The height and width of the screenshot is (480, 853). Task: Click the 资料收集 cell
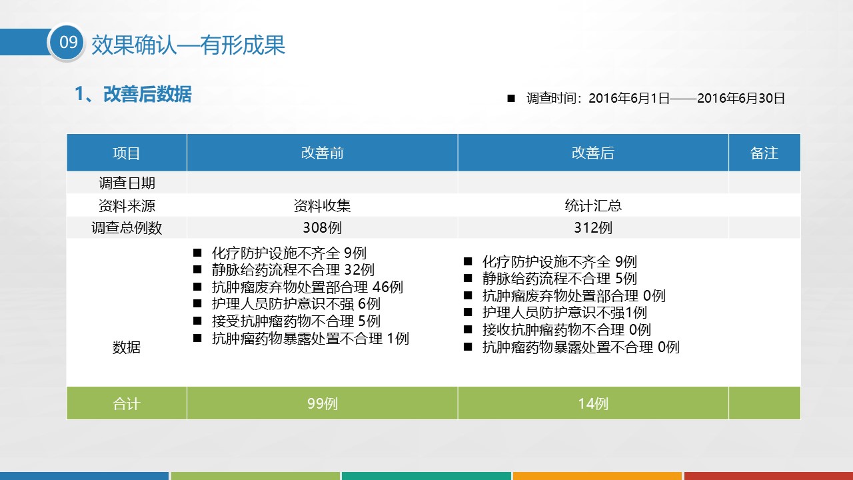(x=323, y=205)
